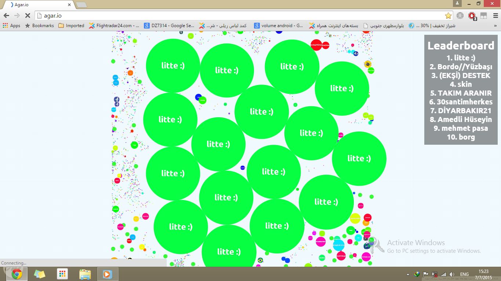Stop loading the Agar.io page
Image resolution: width=501 pixels, height=281 pixels.
tap(27, 16)
